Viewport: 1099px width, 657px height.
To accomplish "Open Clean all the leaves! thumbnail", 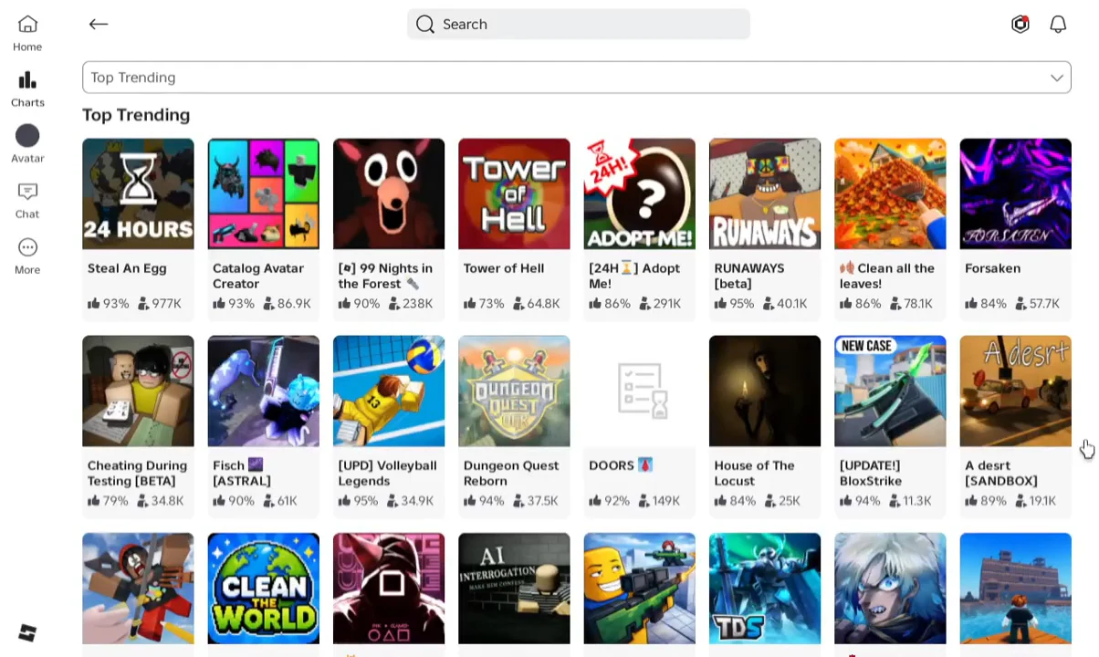I will (x=890, y=193).
